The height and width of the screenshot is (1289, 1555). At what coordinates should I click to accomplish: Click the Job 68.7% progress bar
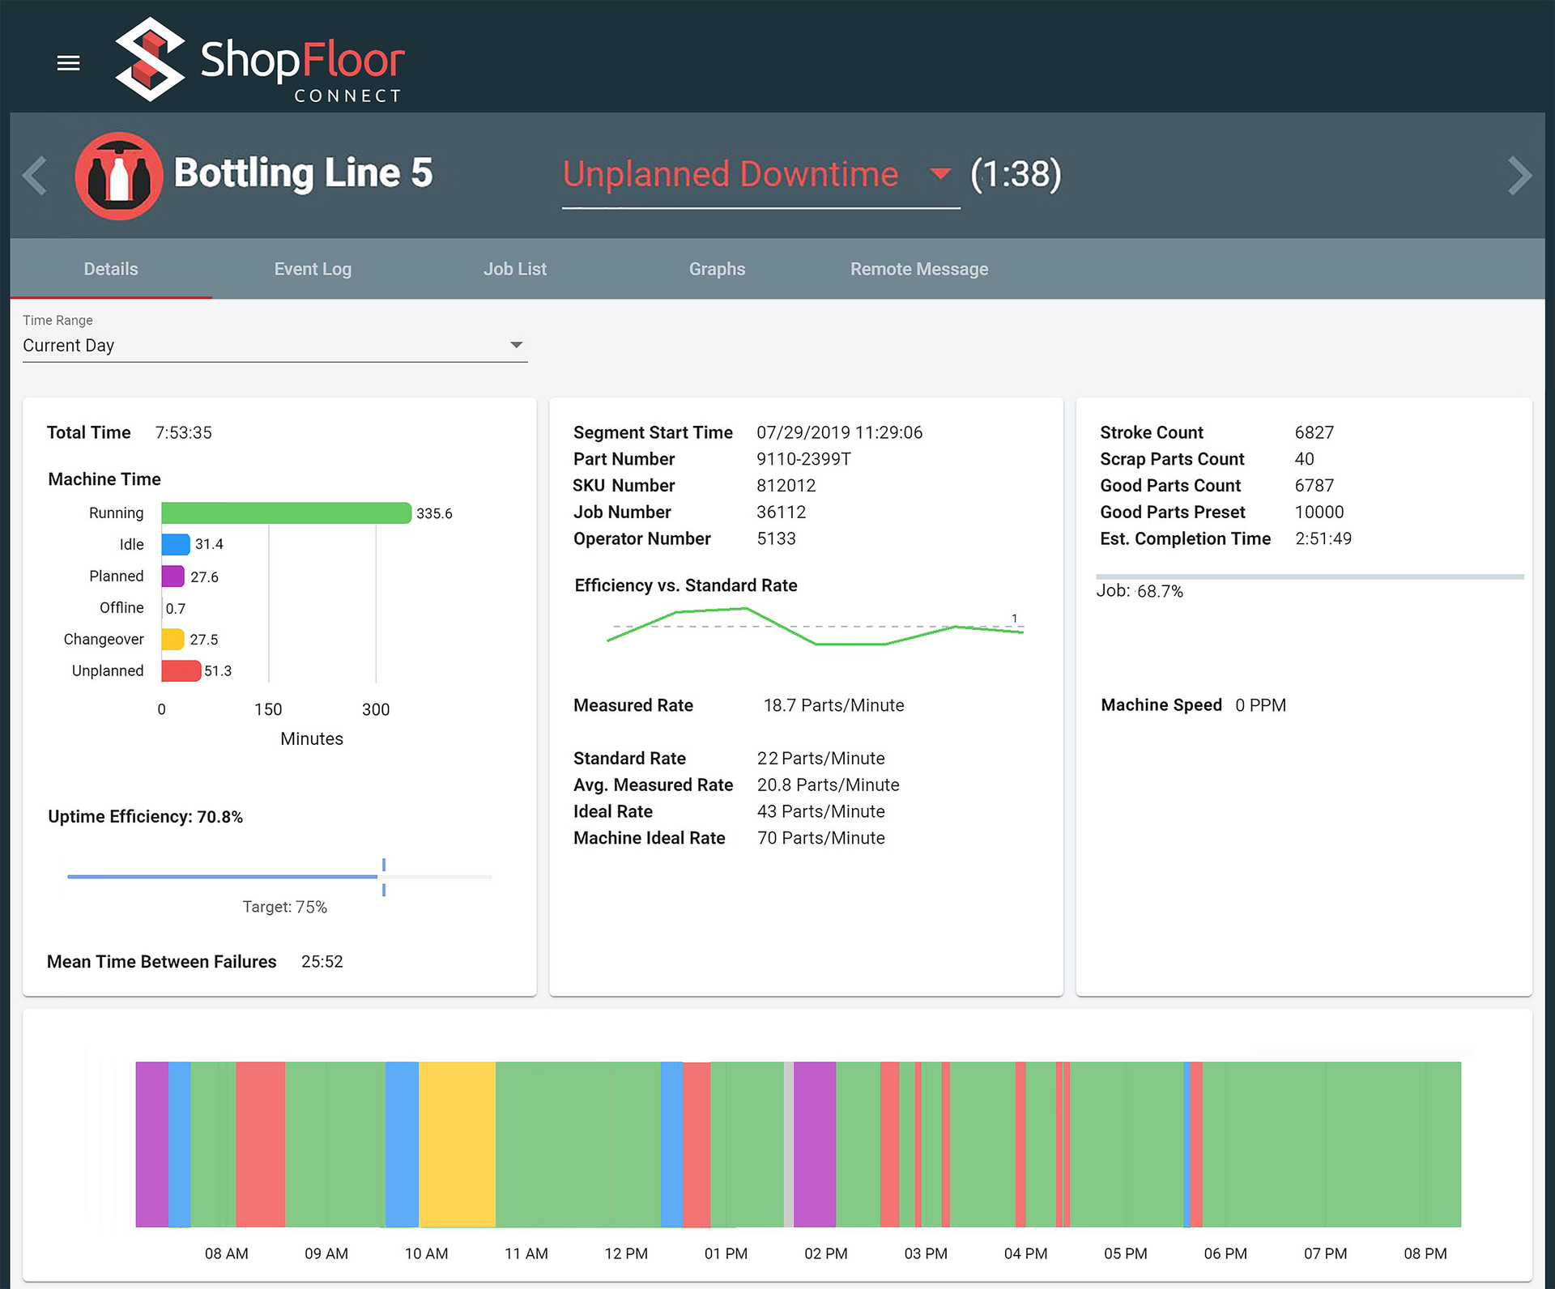(x=1309, y=576)
